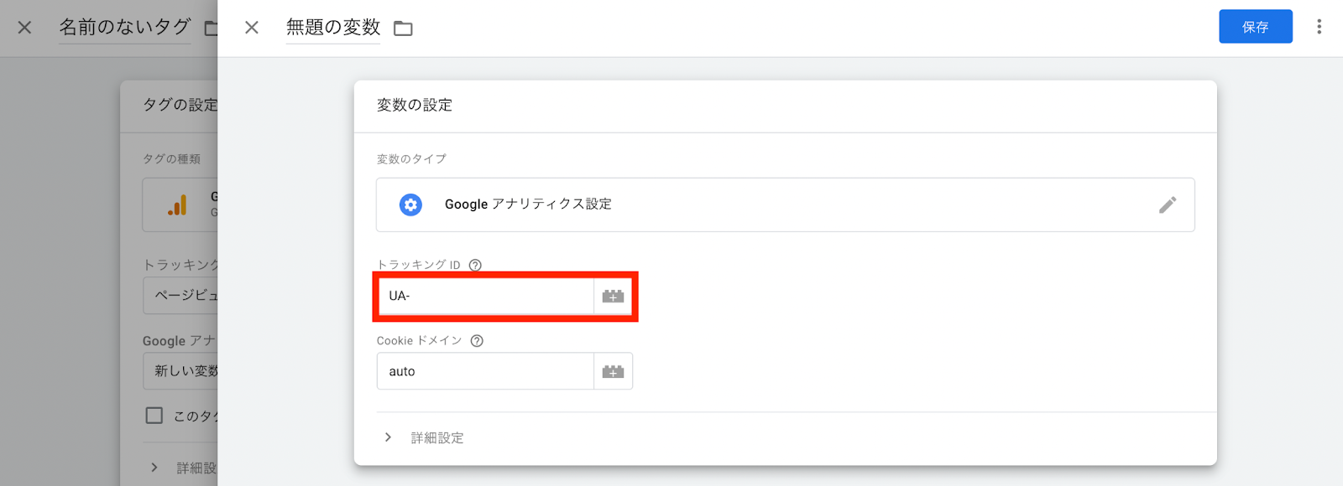Close the 無題の変数 variable panel

tap(252, 28)
